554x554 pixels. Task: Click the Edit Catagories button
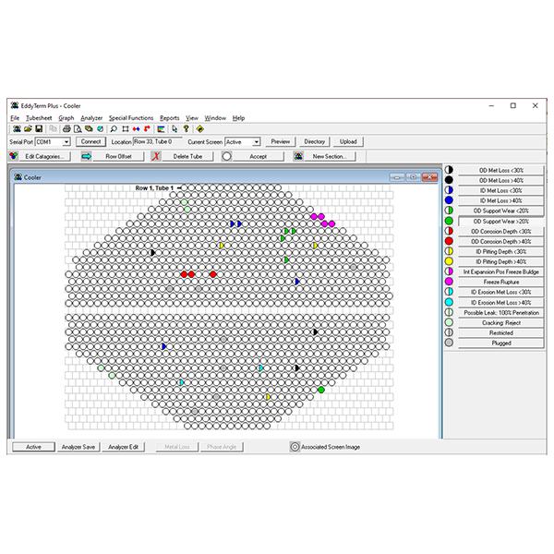pos(44,156)
